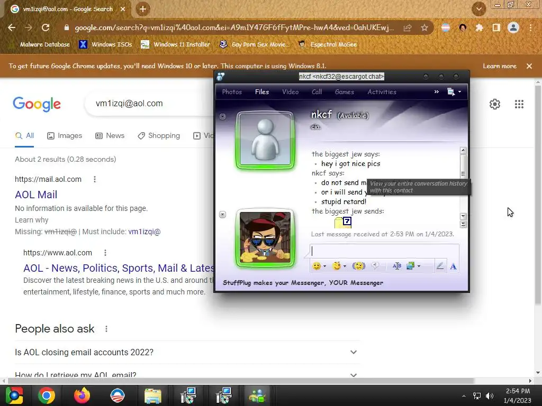
Task: Switch to the Shopping search tab
Action: [159, 136]
